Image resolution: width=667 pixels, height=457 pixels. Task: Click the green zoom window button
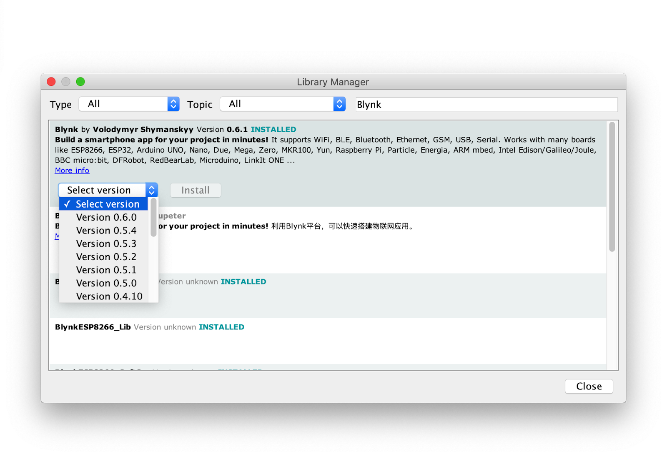pos(80,82)
